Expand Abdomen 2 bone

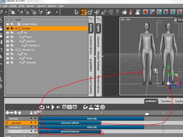(23, 46)
